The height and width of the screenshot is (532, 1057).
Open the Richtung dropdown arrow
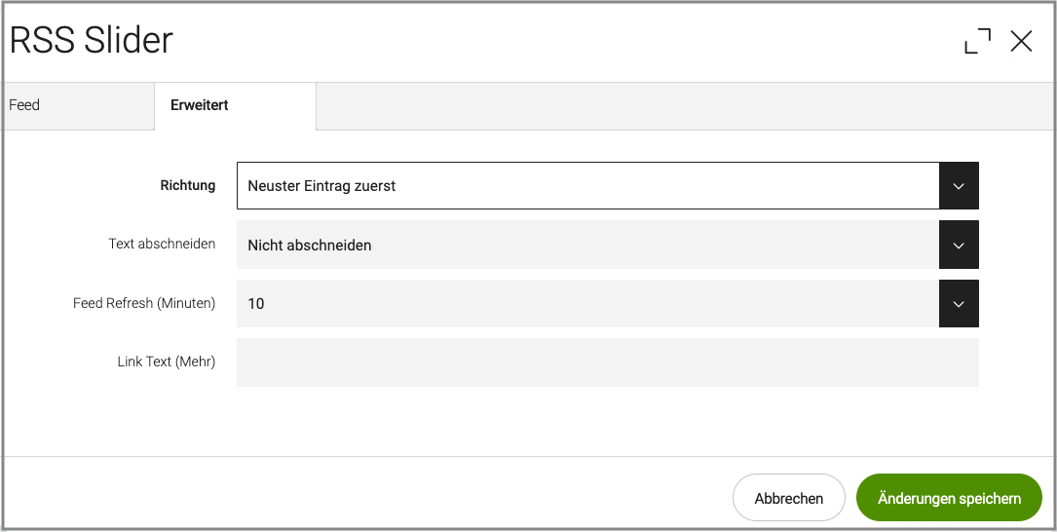959,186
